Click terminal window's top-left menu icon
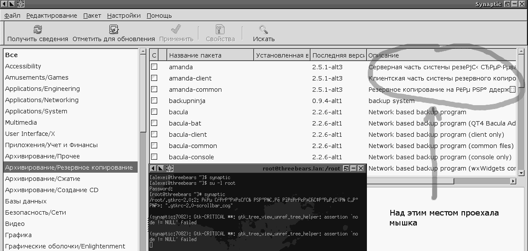 153,168
